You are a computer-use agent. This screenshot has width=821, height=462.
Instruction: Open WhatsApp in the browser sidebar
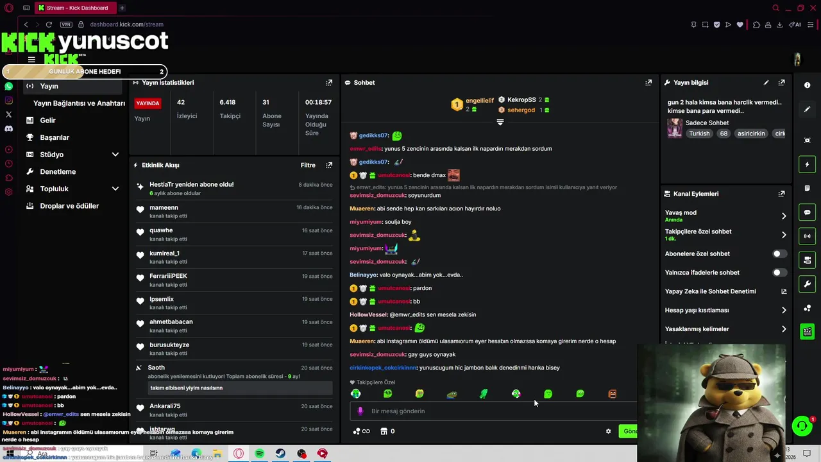(9, 86)
